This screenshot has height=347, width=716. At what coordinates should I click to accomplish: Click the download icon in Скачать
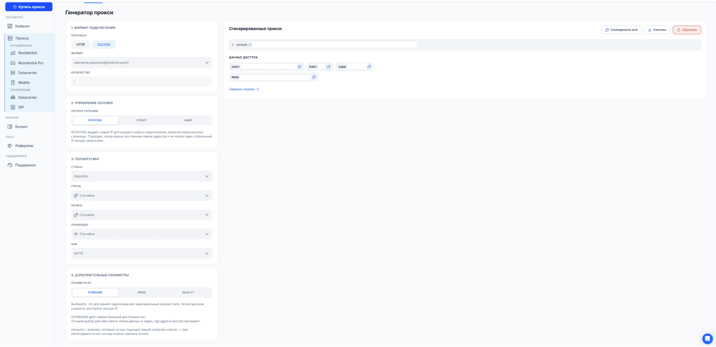tap(649, 30)
